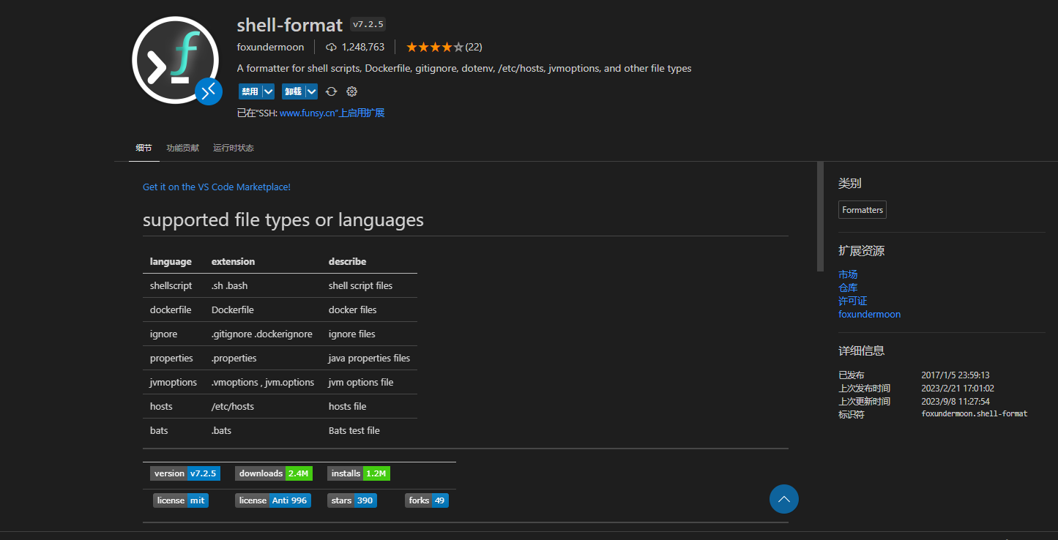Click the '.sh .bash' extension cell
Image resolution: width=1058 pixels, height=540 pixels.
[x=230, y=285]
